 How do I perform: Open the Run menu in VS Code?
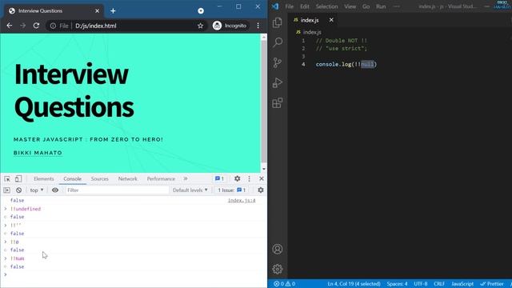click(x=381, y=6)
